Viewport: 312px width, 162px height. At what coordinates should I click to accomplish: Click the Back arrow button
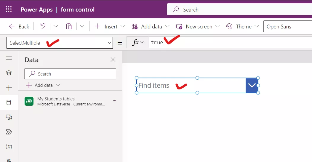[x=19, y=26]
